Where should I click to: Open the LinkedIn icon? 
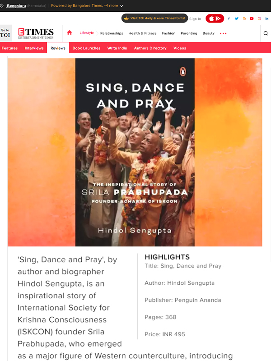tap(267, 19)
